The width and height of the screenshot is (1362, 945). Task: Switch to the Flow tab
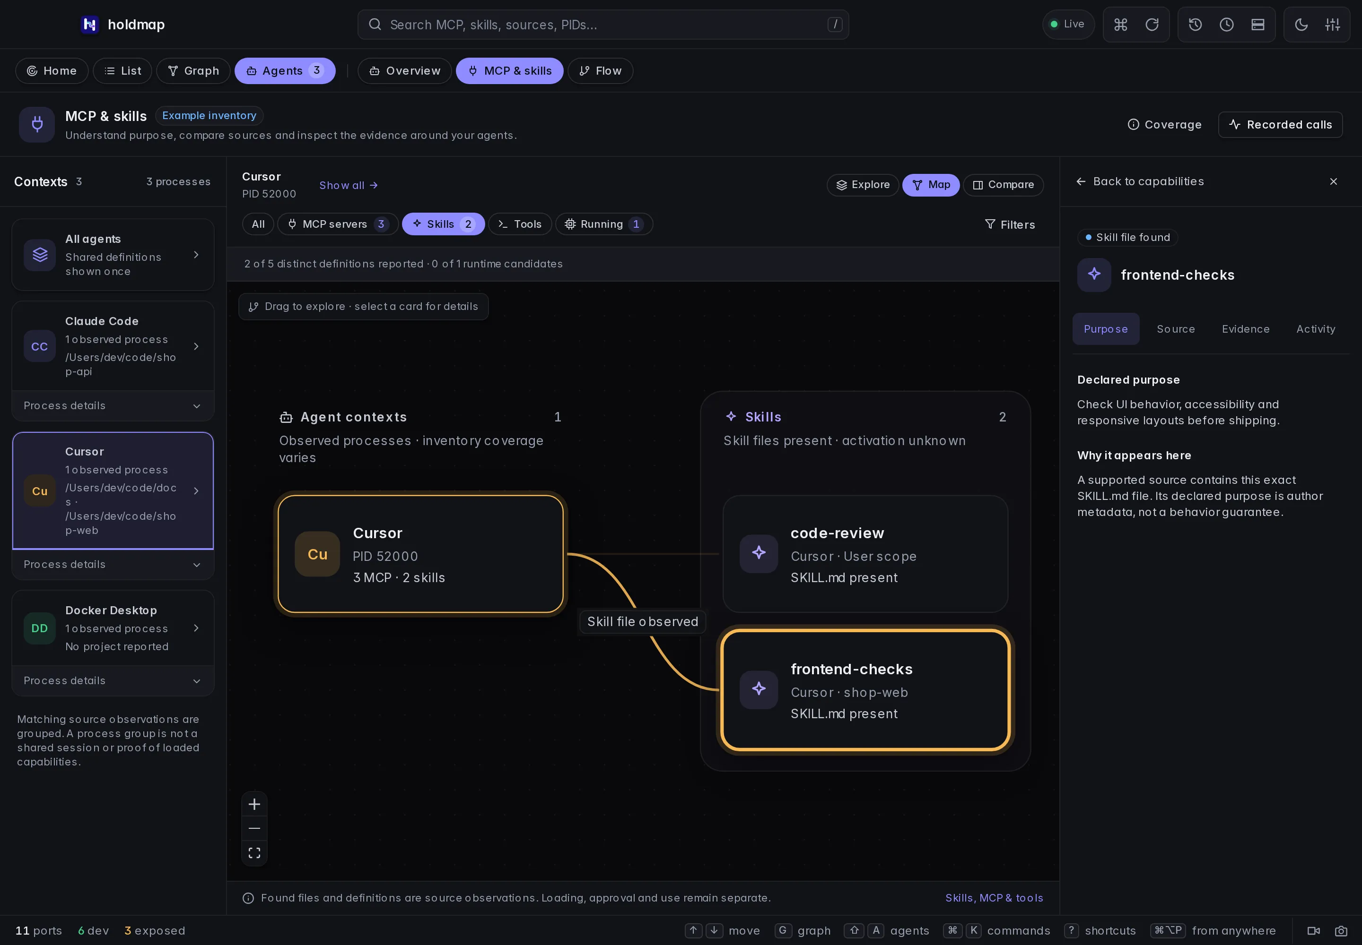pos(601,70)
